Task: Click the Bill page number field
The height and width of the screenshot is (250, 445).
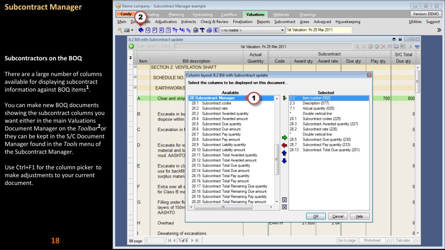Action: tap(154, 240)
